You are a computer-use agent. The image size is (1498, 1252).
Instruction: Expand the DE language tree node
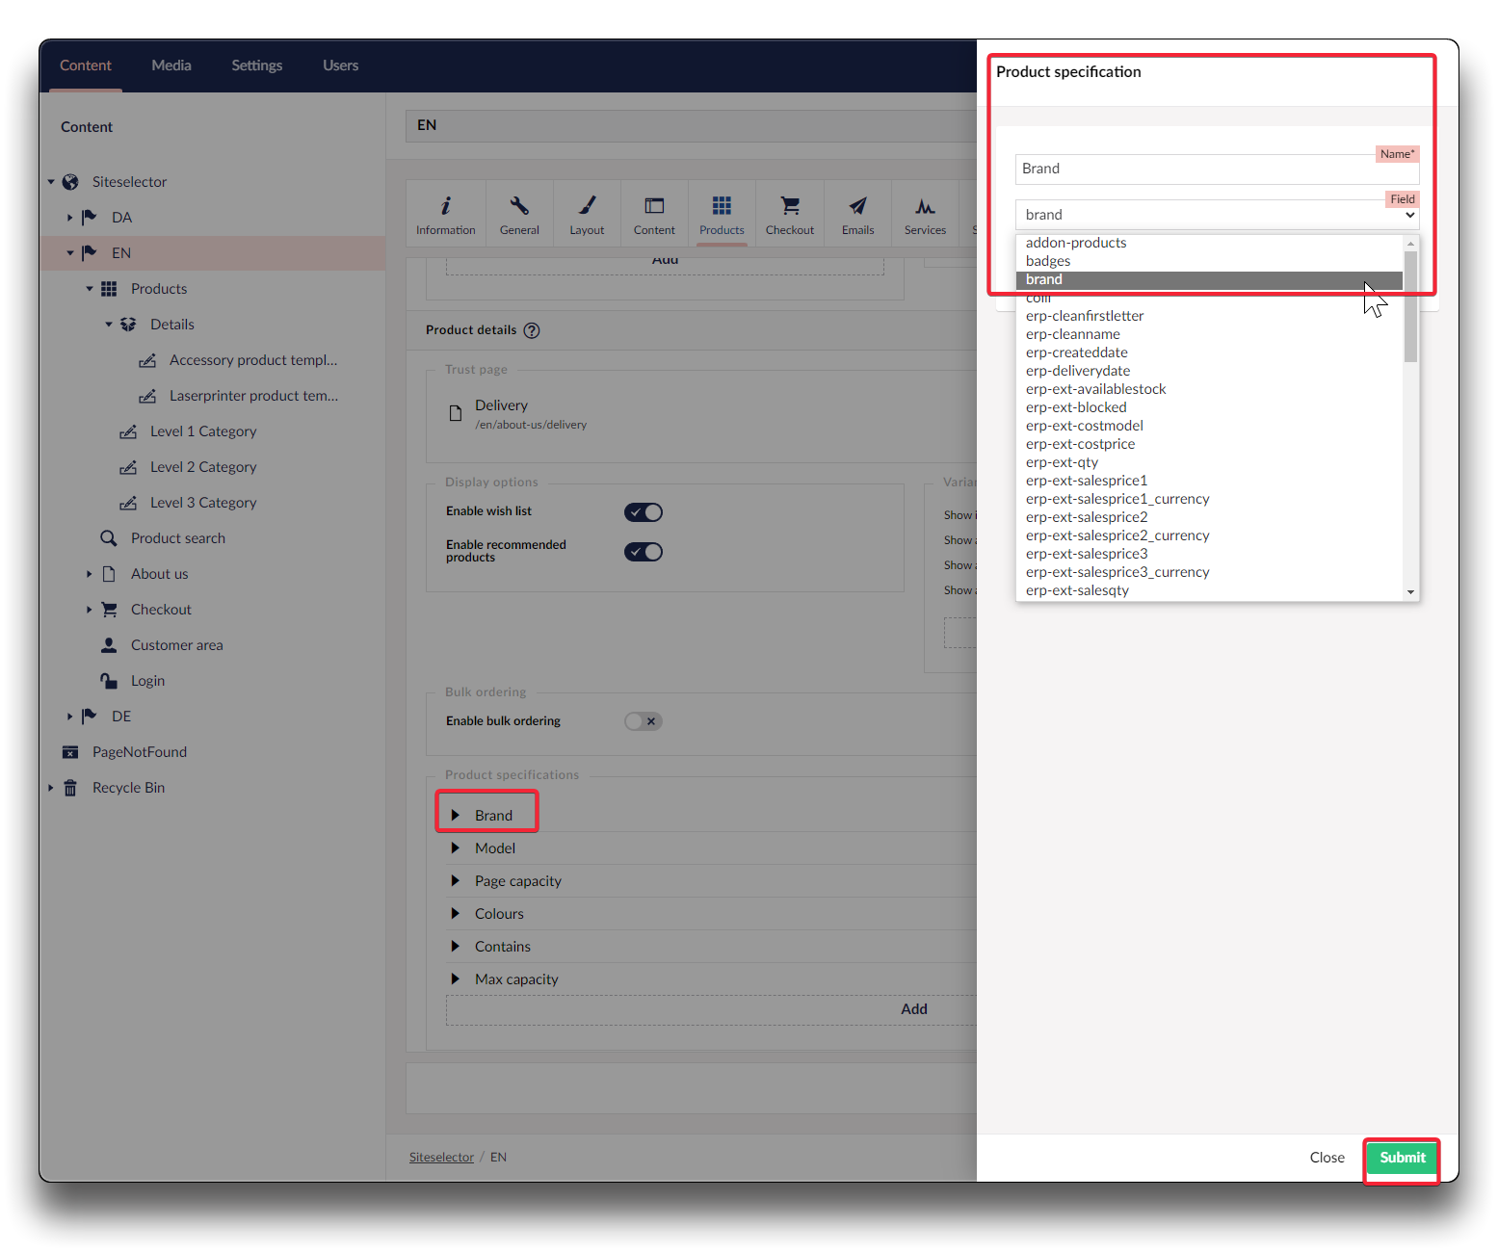(69, 717)
